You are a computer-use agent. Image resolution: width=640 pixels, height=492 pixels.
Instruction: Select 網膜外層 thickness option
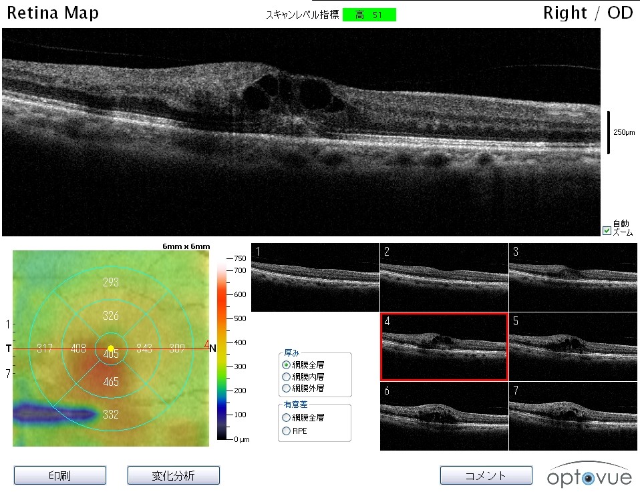click(x=287, y=388)
